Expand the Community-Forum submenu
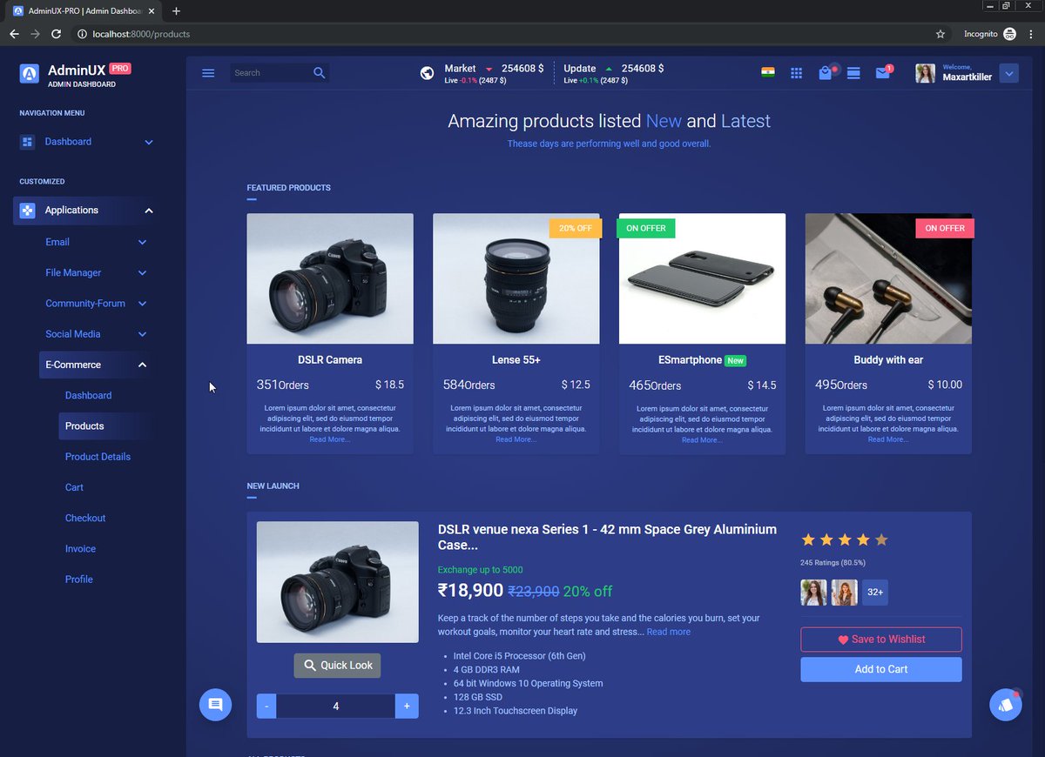 142,304
